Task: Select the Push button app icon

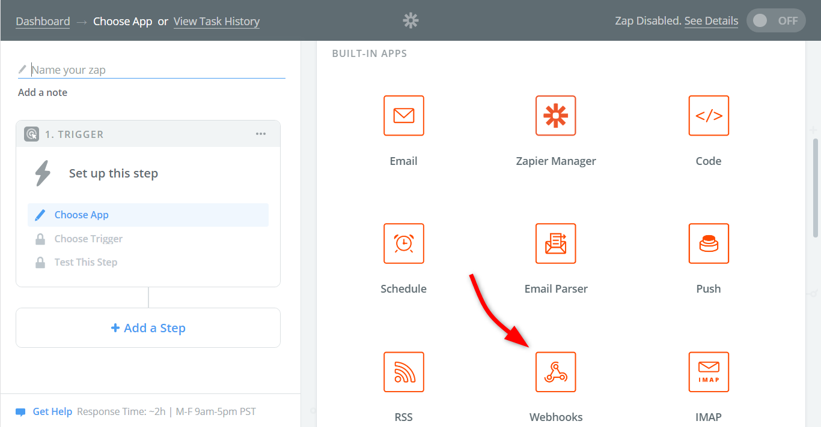Action: tap(709, 243)
